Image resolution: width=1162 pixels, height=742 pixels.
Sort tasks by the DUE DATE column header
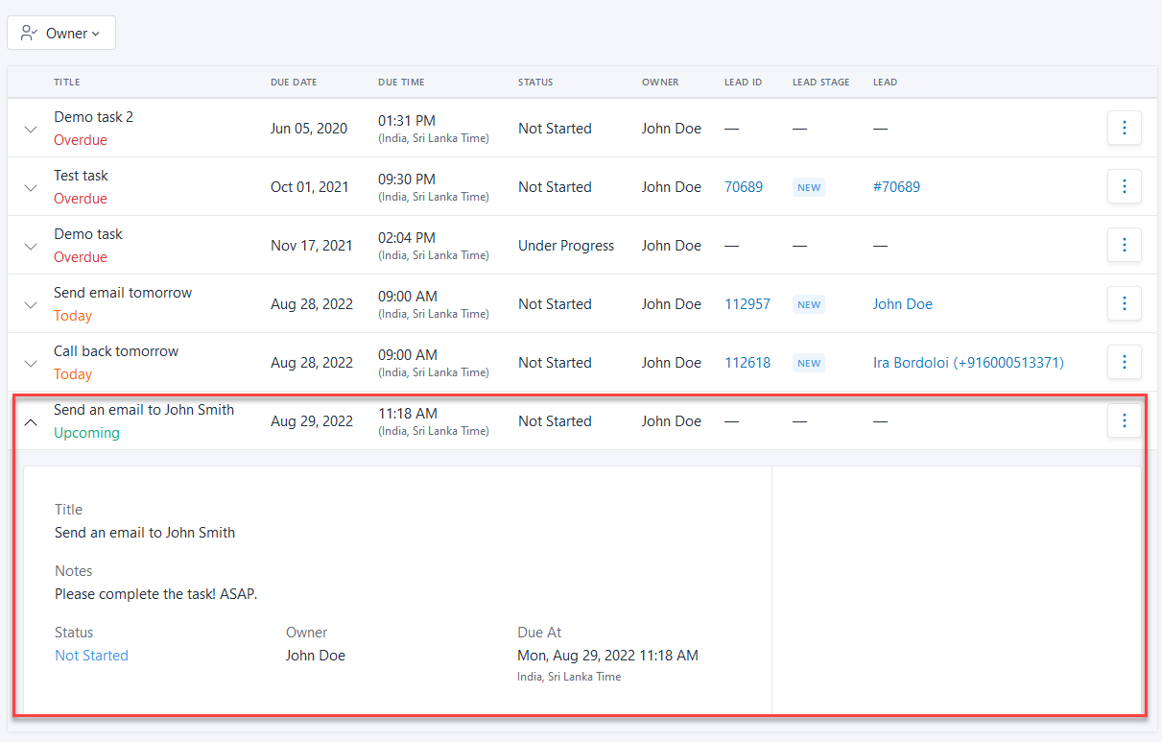pos(294,82)
